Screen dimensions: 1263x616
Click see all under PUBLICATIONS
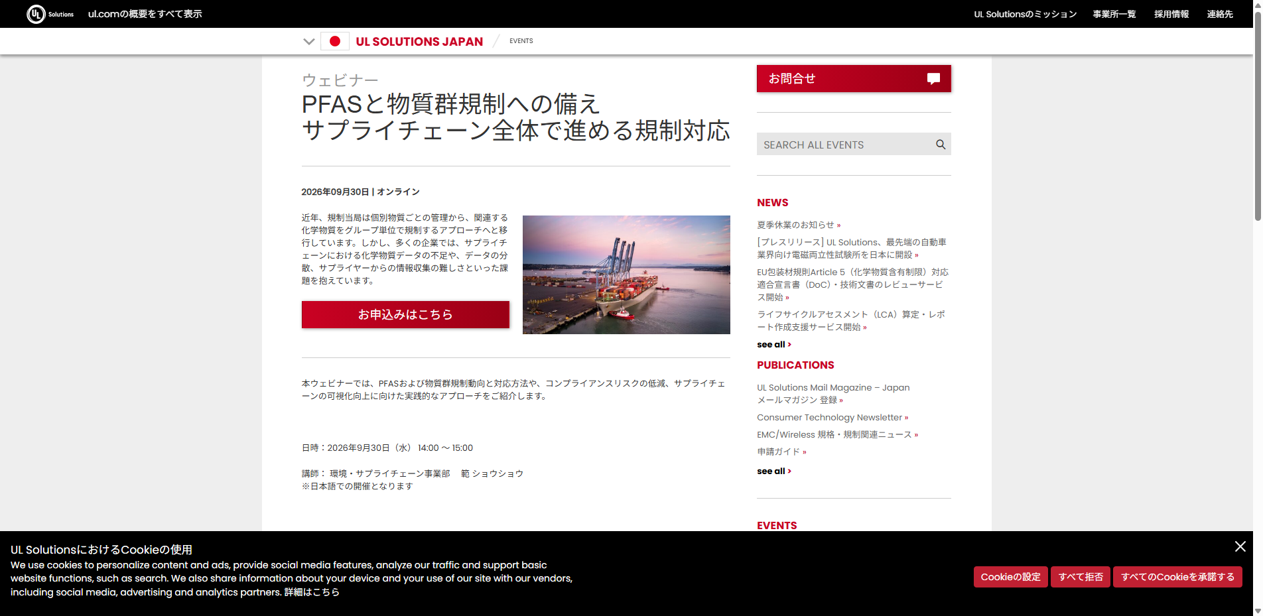click(774, 471)
